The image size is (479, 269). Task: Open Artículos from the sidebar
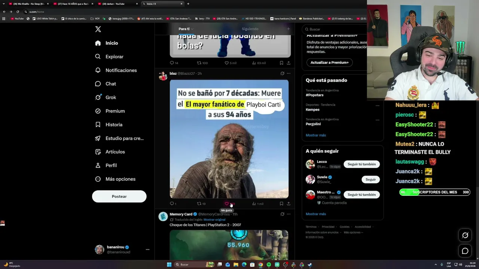(x=110, y=152)
